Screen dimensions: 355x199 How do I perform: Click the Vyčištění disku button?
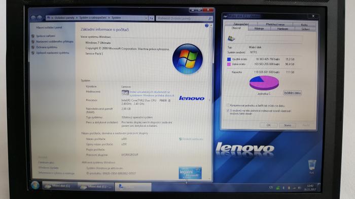pos(292,93)
